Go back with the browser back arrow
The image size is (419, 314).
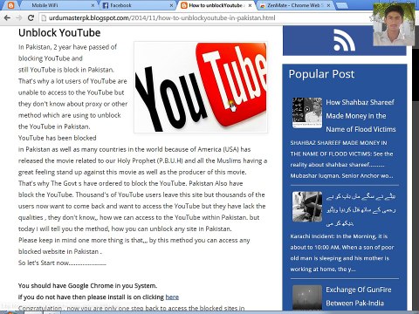click(x=7, y=18)
